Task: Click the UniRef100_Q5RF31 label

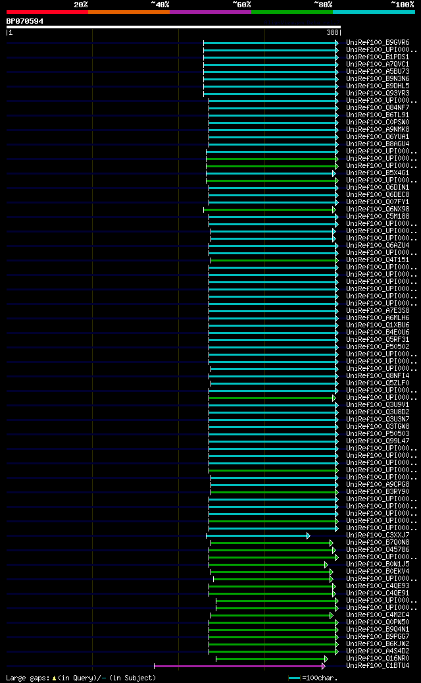Action: click(x=378, y=339)
